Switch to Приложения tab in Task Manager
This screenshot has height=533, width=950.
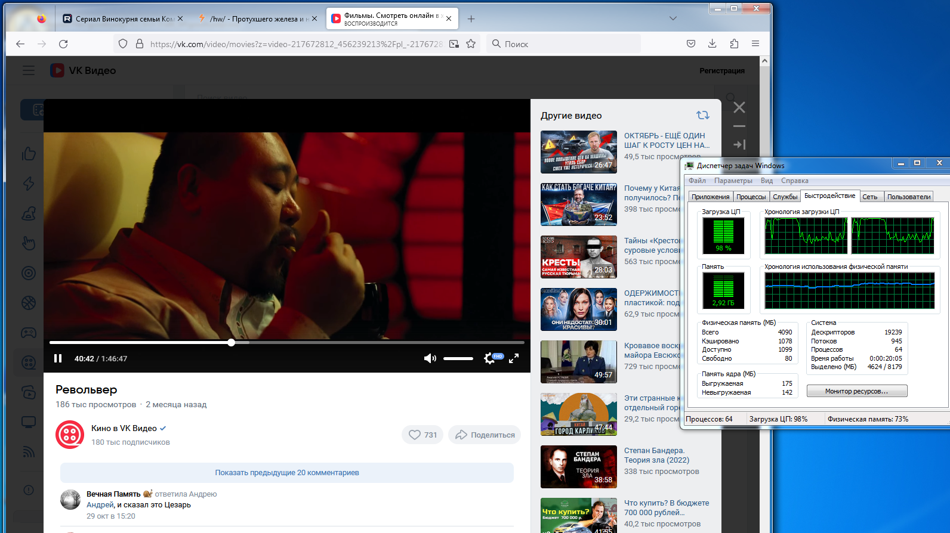click(710, 197)
